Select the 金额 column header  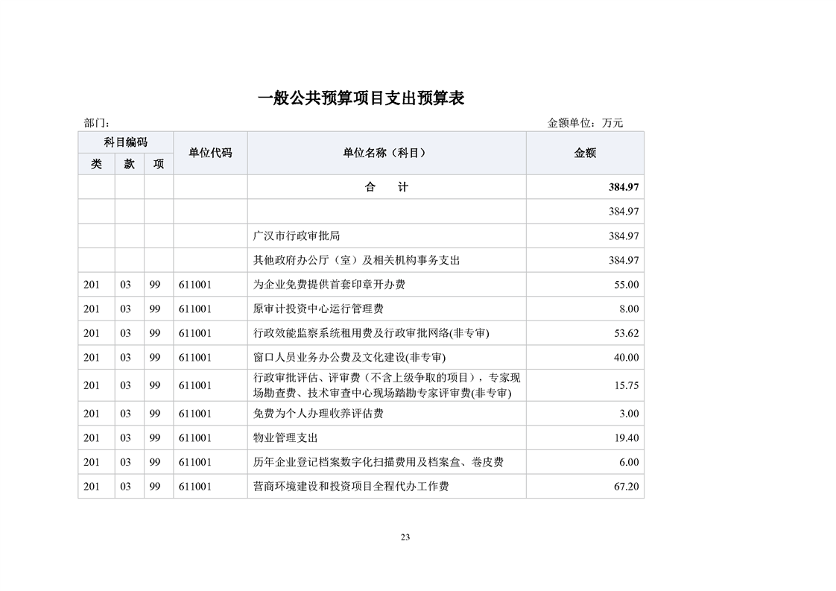click(585, 153)
